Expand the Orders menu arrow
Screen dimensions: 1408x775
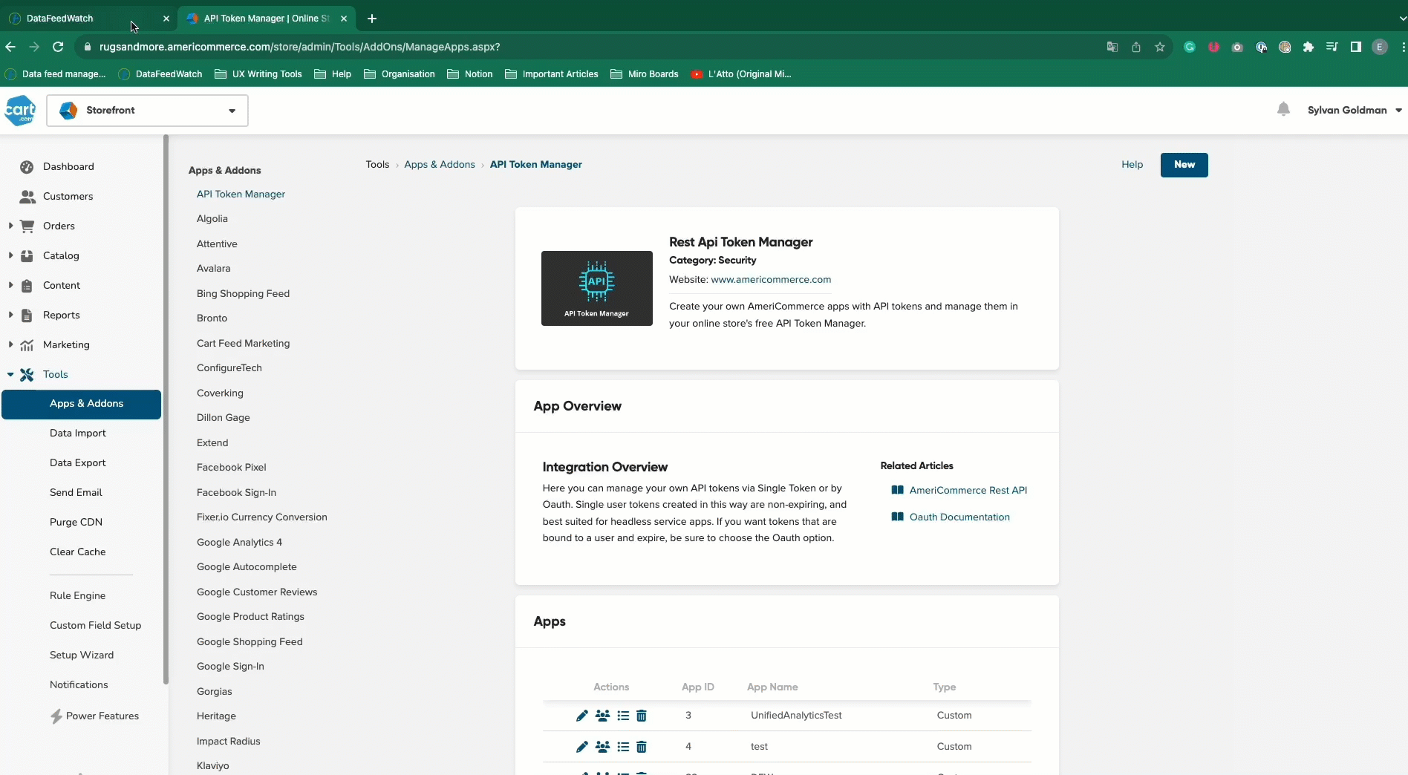10,226
